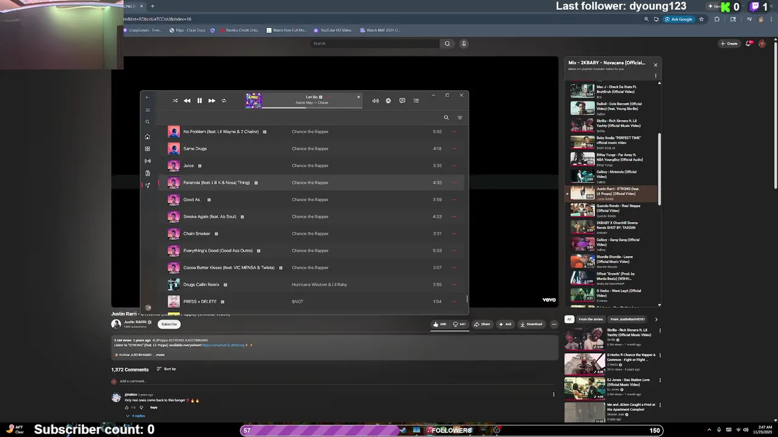Open YouTube Create menu

729,44
